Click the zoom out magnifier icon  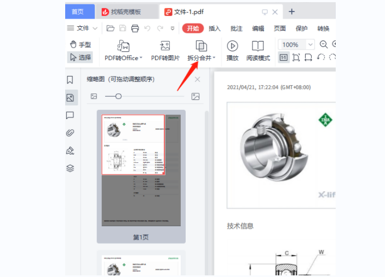[324, 44]
